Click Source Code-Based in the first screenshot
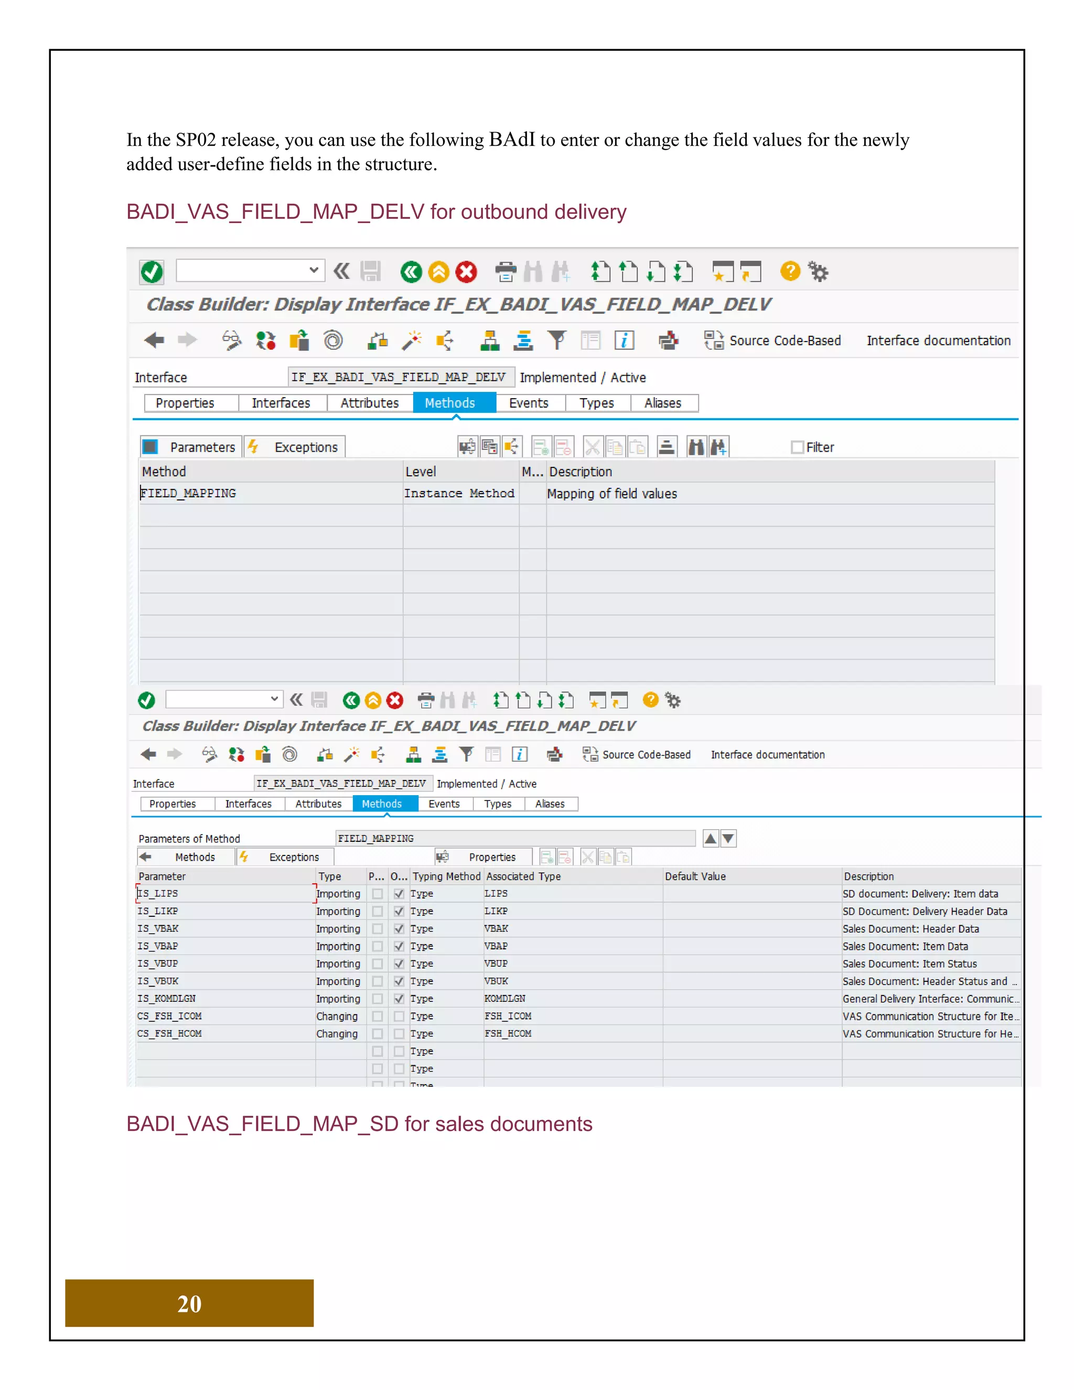Image resolution: width=1074 pixels, height=1390 pixels. pos(772,340)
